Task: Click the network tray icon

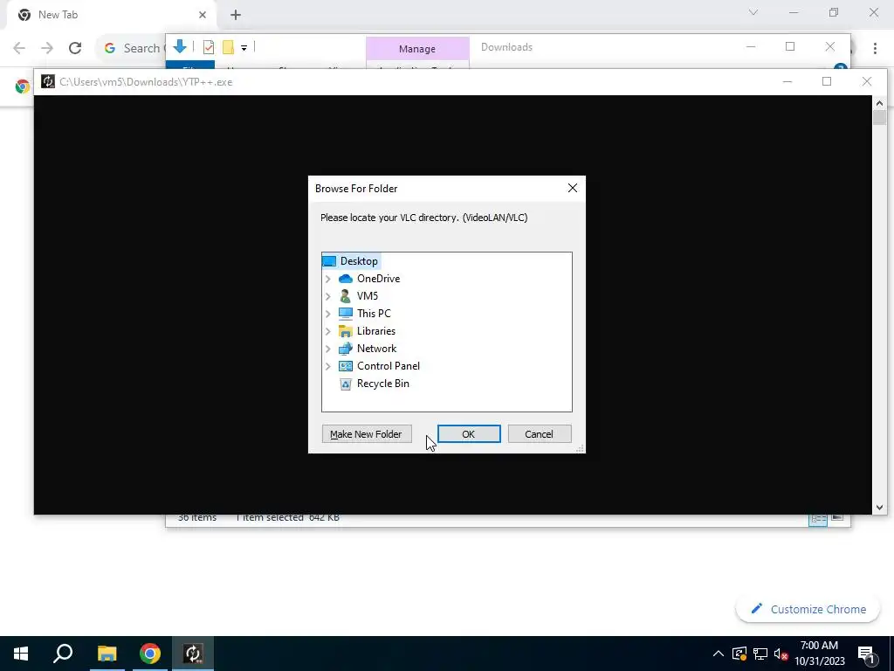Action: 760,654
